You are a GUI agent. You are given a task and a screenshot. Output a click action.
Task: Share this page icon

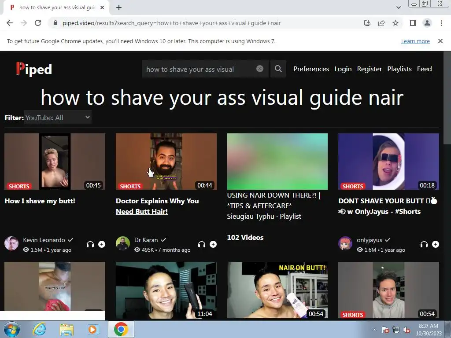tap(381, 23)
